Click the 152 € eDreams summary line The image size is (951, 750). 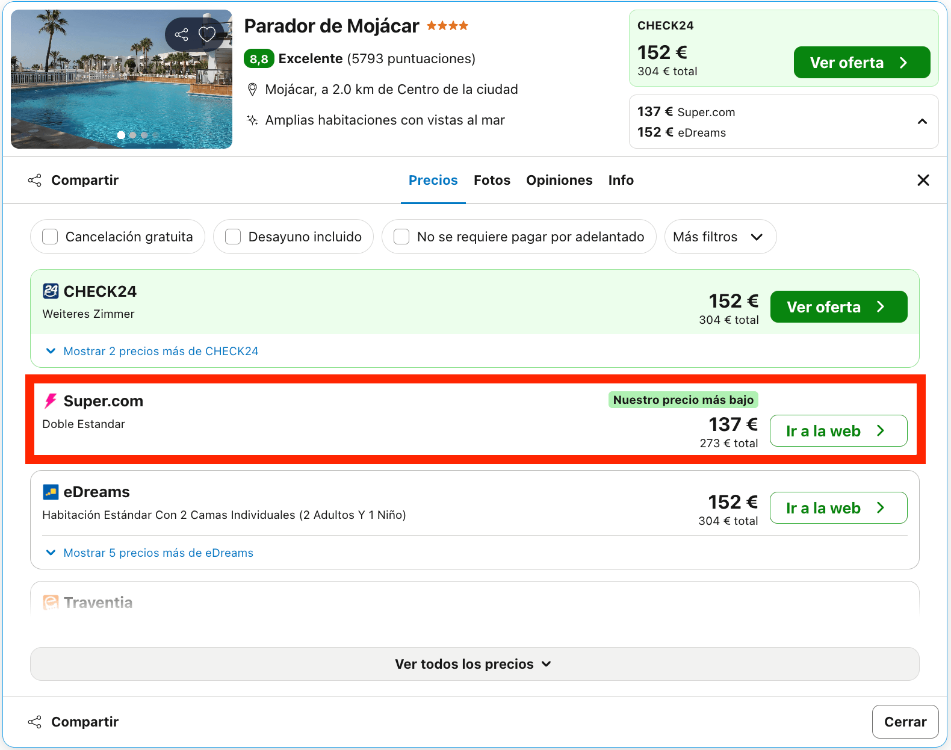coord(682,132)
